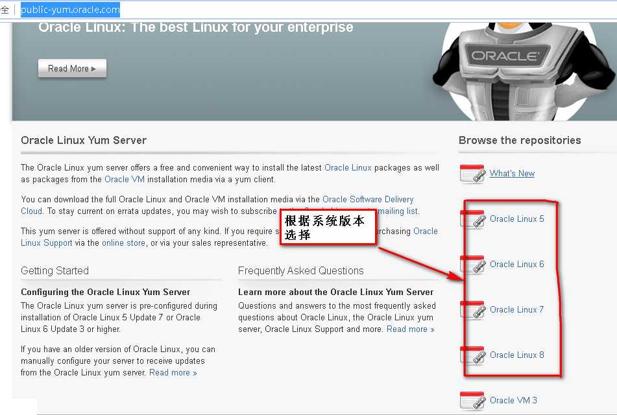The image size is (617, 415).
Task: Open the Oracle Software Delivery Cloud link
Action: click(368, 200)
